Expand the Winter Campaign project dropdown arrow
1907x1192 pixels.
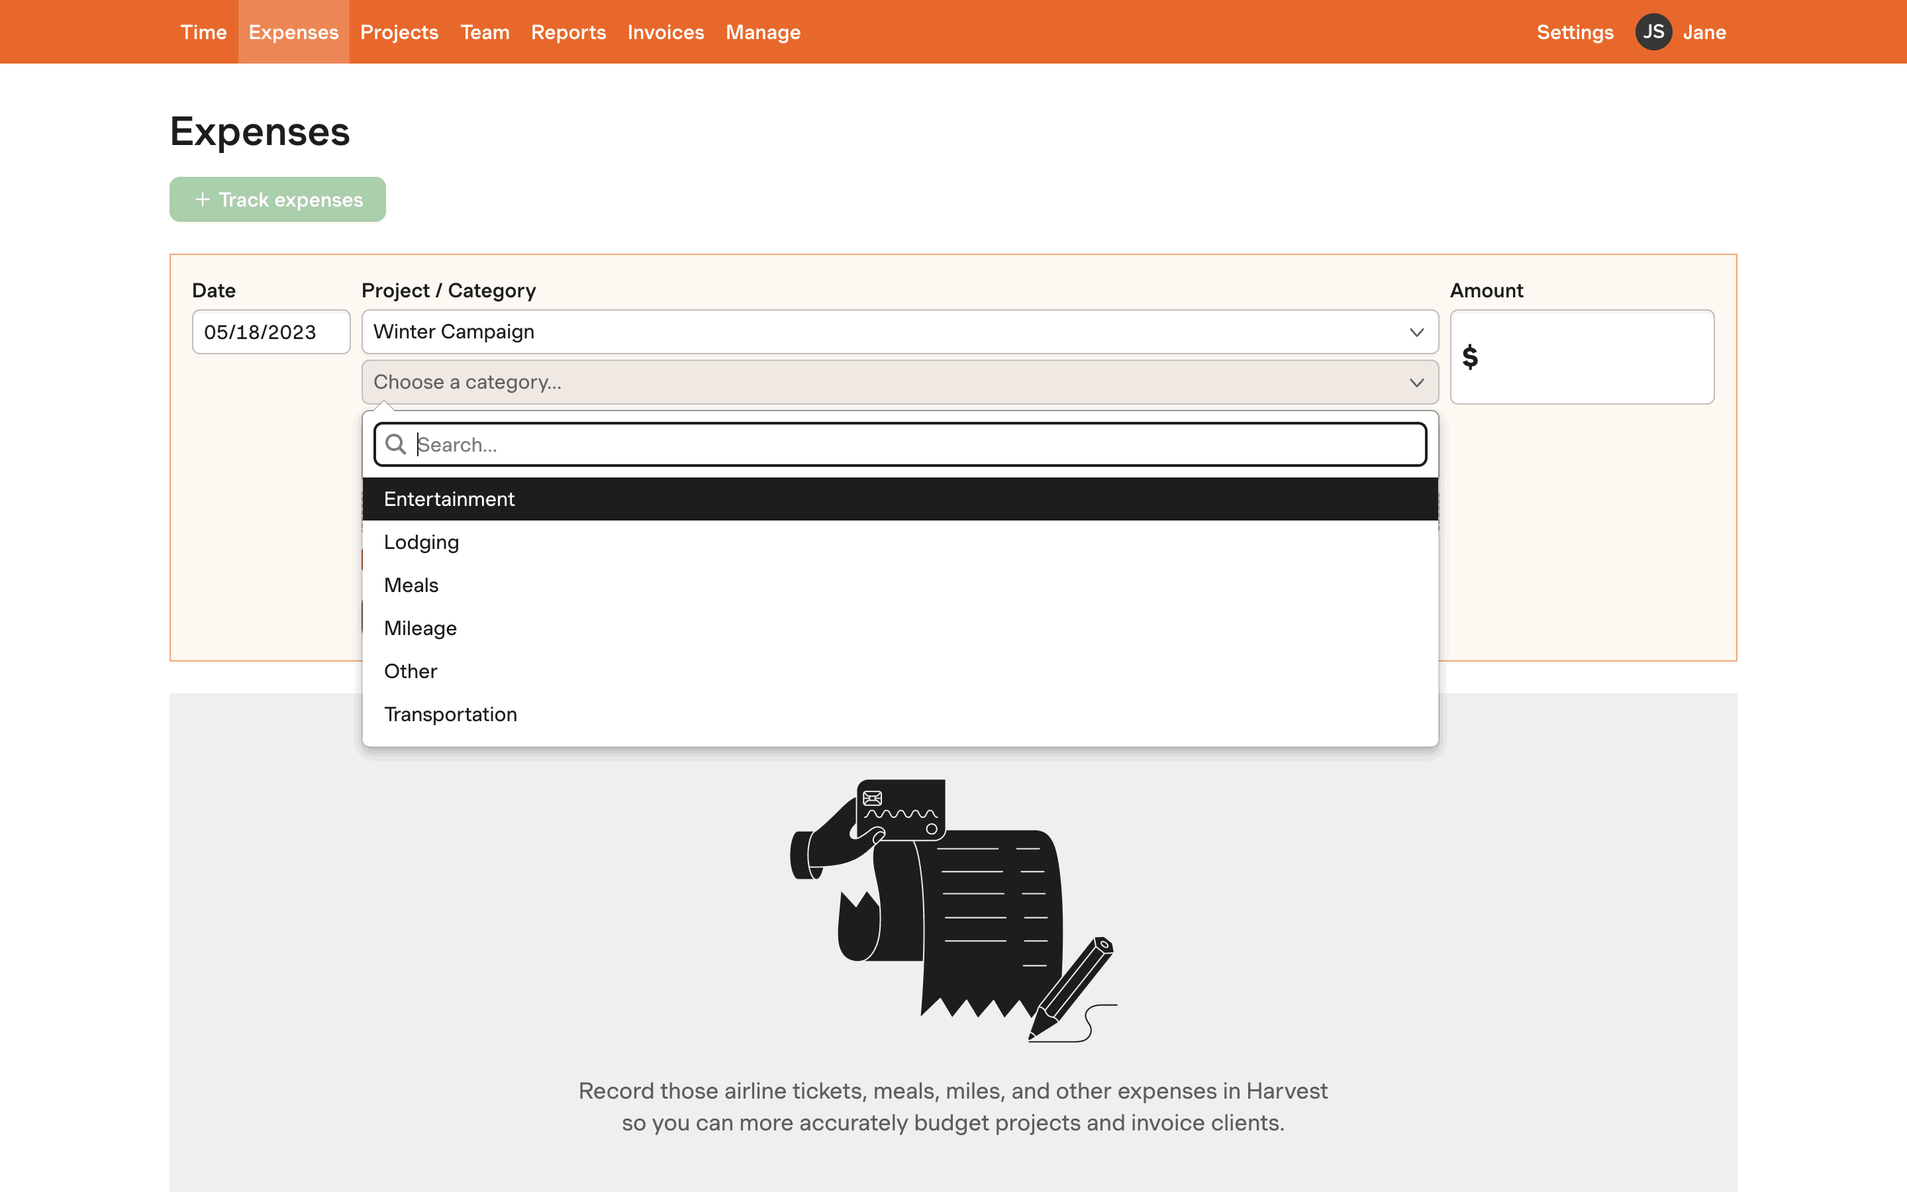point(1416,332)
